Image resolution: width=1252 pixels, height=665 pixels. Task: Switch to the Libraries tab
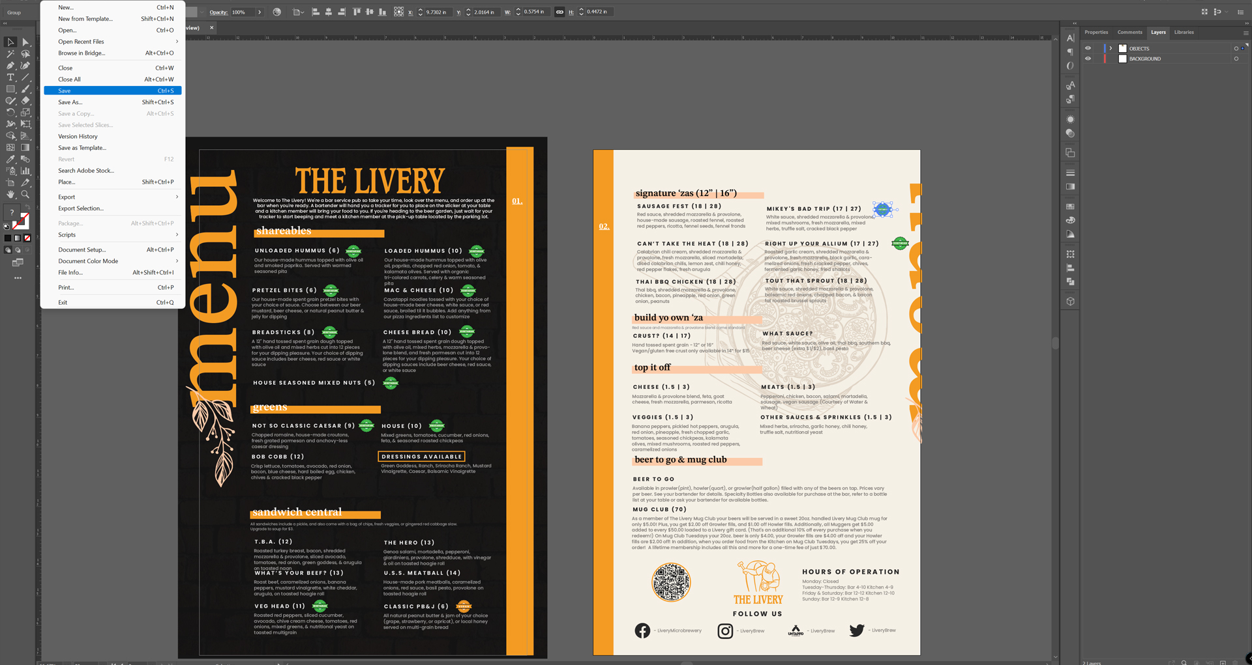(x=1184, y=33)
